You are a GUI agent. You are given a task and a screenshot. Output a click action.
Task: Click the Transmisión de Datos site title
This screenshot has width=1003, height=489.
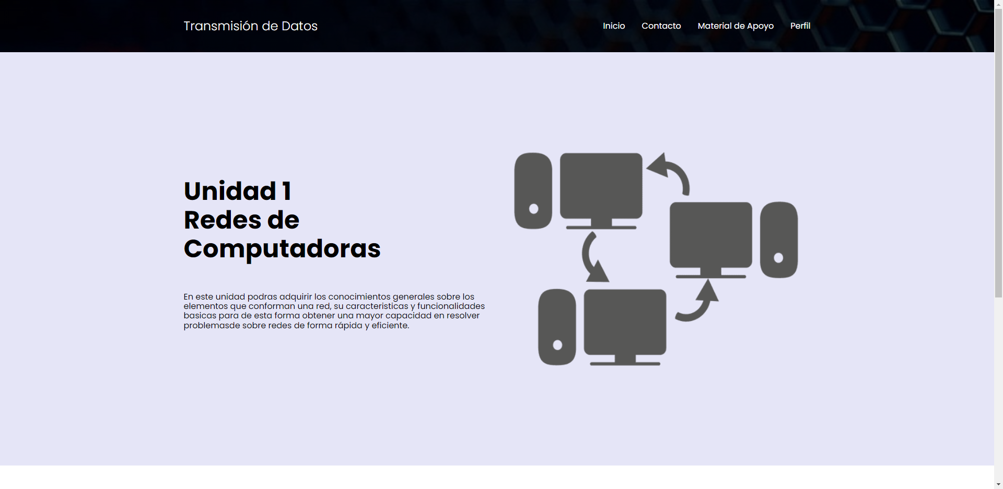[x=250, y=26]
